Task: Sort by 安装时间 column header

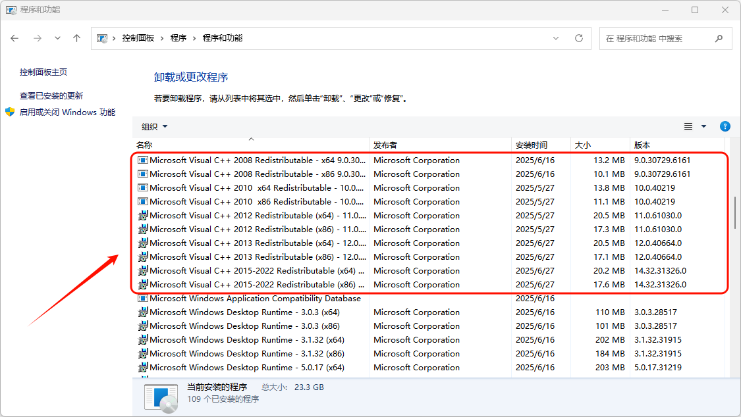Action: [x=541, y=145]
